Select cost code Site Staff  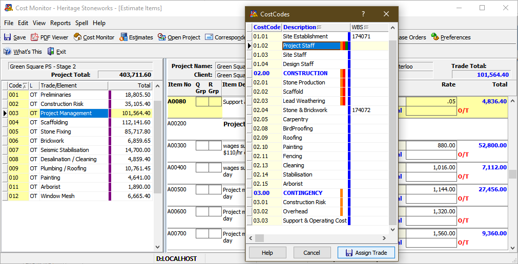318,55
